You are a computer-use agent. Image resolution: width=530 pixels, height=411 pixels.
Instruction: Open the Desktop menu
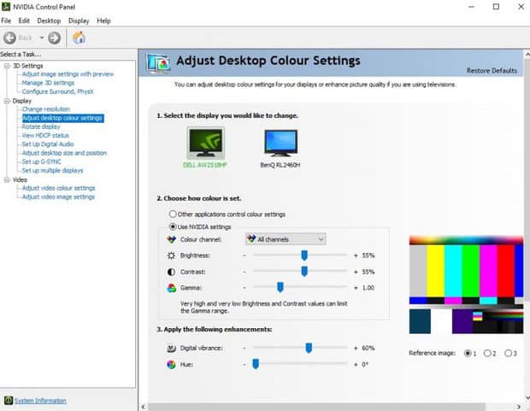click(x=49, y=21)
